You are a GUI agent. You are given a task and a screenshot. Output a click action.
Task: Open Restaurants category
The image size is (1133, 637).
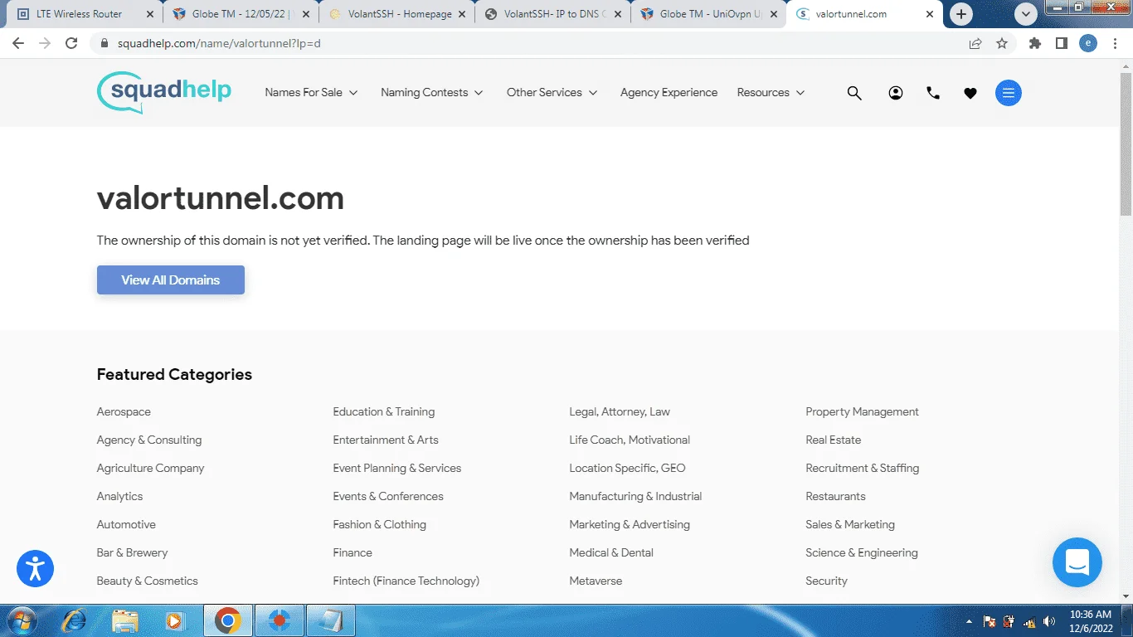click(x=835, y=497)
